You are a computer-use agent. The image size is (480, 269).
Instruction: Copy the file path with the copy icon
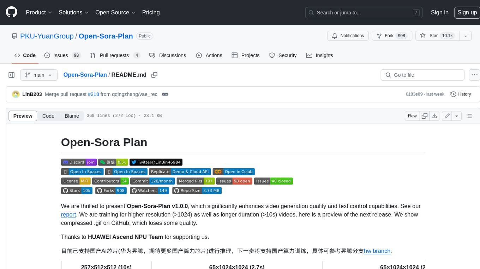pyautogui.click(x=154, y=75)
